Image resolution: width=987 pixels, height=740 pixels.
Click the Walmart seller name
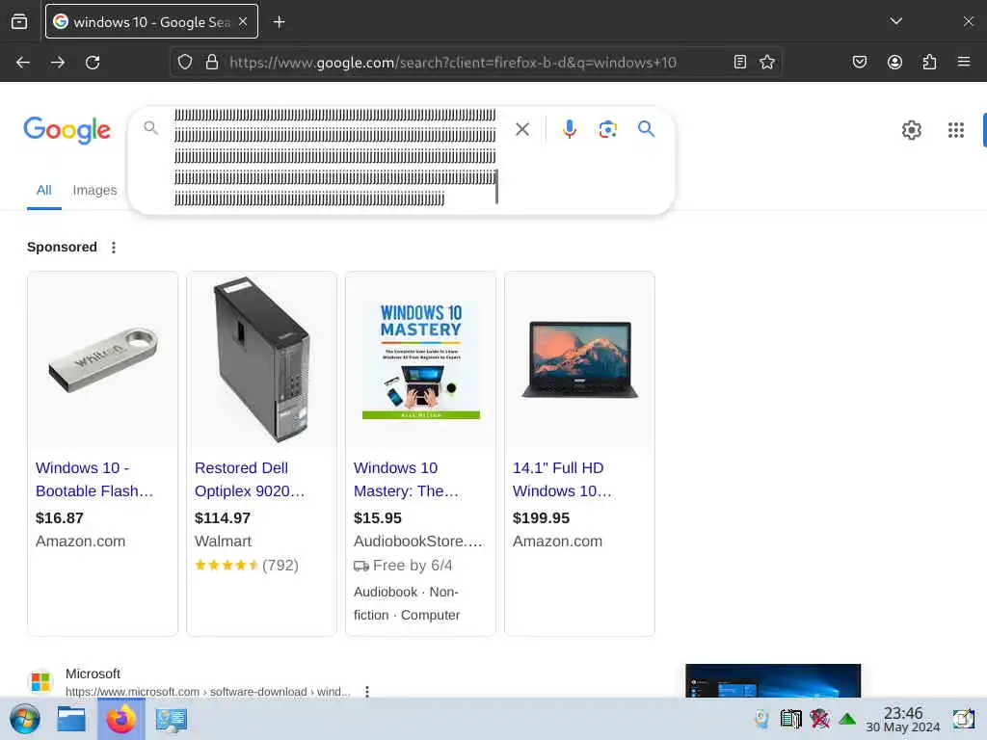pyautogui.click(x=223, y=542)
